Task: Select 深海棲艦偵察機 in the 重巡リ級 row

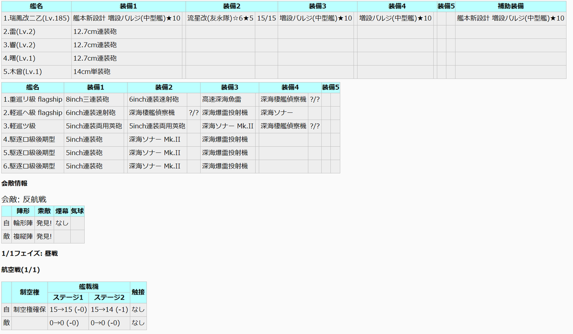Action: (283, 100)
